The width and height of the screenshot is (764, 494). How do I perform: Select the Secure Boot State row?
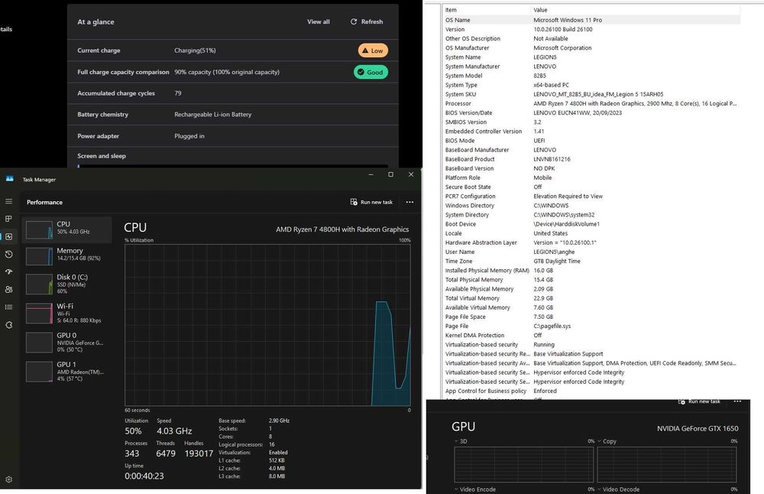click(591, 187)
